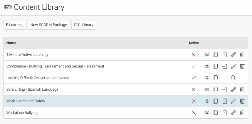Create a New SCORM Package
Screen dimensions: 252x124
tap(49, 25)
